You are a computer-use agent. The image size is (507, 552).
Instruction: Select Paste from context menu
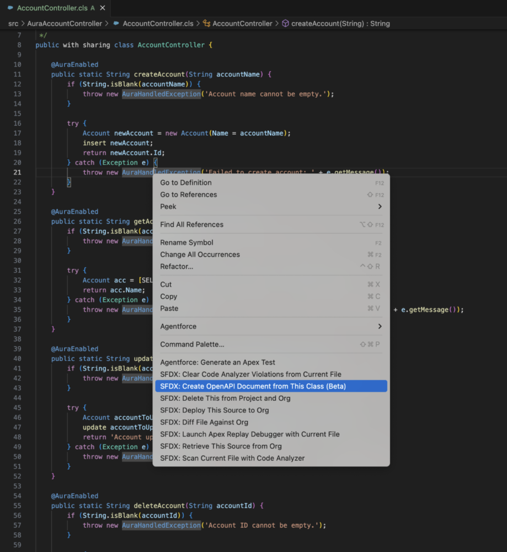271,309
